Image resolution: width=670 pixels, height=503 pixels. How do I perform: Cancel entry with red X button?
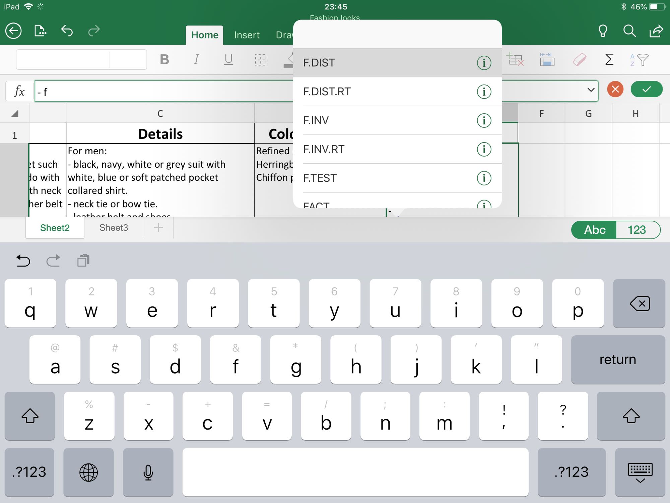[615, 90]
